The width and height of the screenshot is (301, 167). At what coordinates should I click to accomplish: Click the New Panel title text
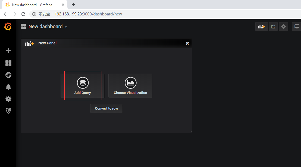point(48,43)
